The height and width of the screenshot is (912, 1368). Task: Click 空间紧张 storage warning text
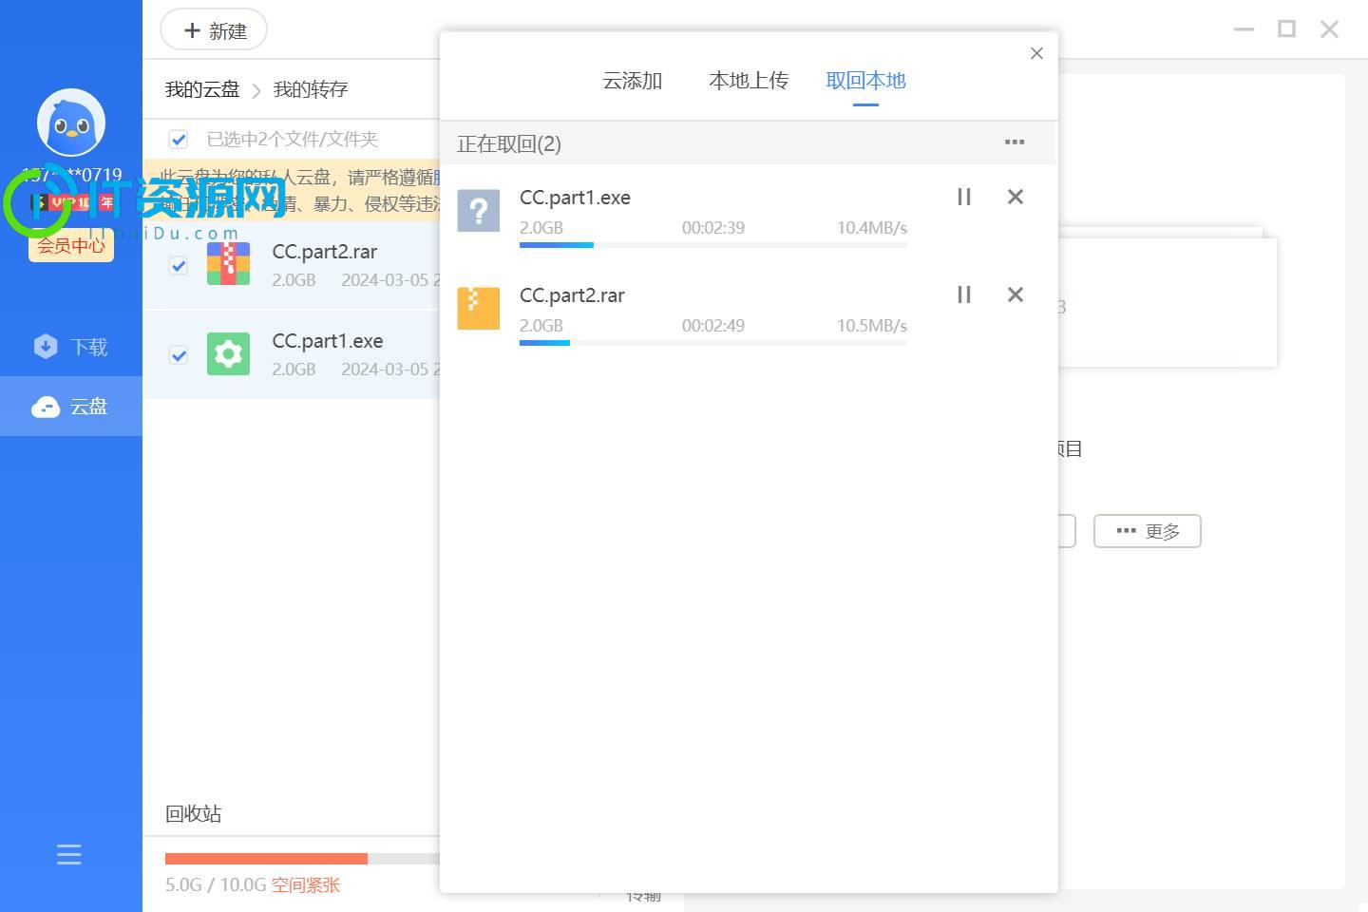306,884
